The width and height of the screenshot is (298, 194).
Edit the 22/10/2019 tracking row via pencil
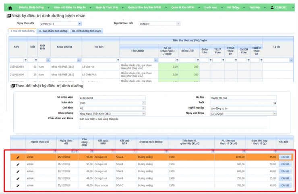click(18, 185)
